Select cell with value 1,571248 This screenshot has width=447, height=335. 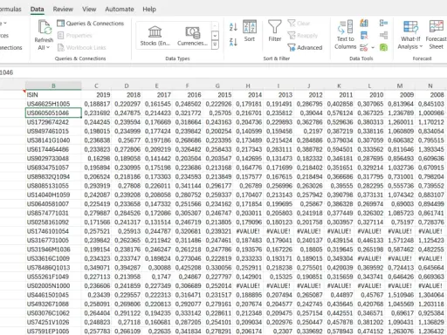(400, 240)
